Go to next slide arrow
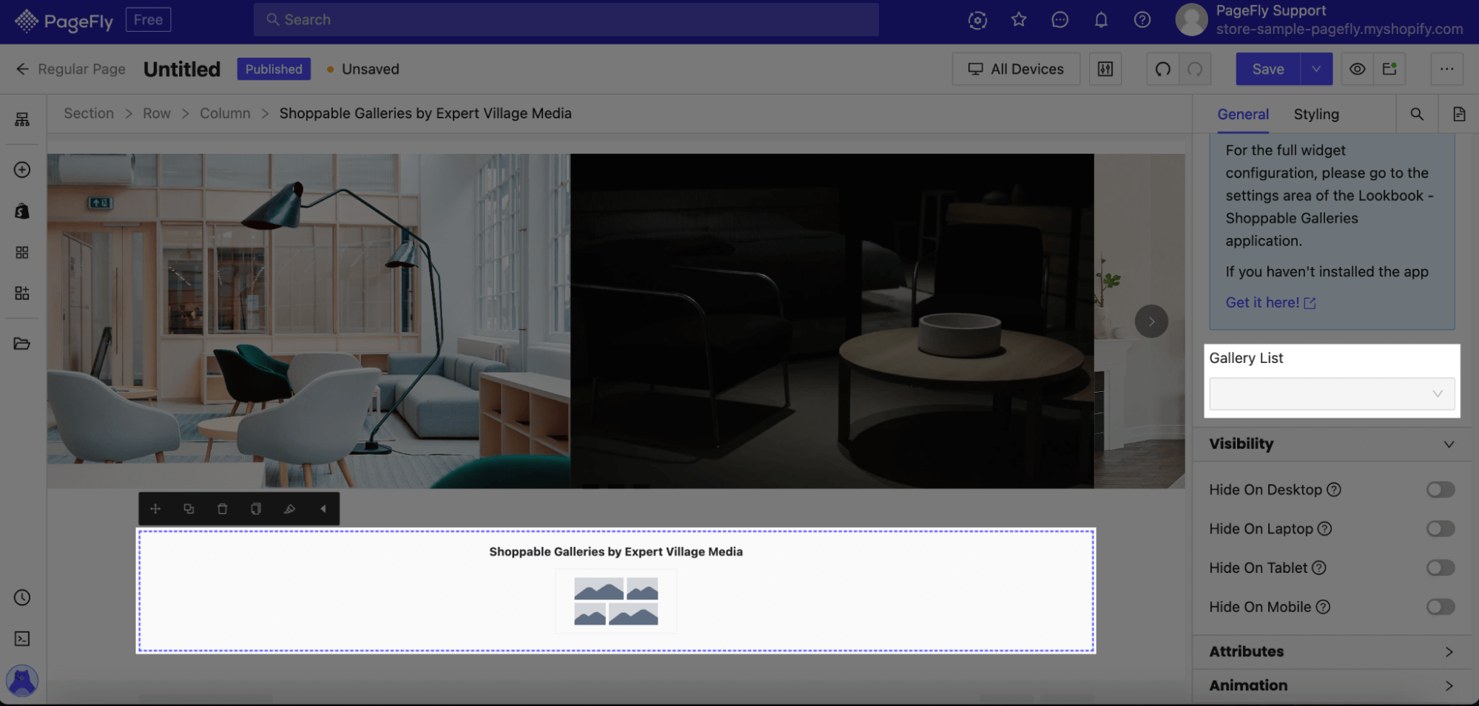This screenshot has width=1479, height=706. tap(1151, 322)
